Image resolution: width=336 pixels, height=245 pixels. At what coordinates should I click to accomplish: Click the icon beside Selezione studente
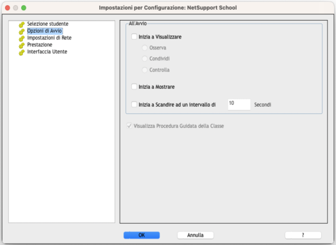pyautogui.click(x=21, y=24)
